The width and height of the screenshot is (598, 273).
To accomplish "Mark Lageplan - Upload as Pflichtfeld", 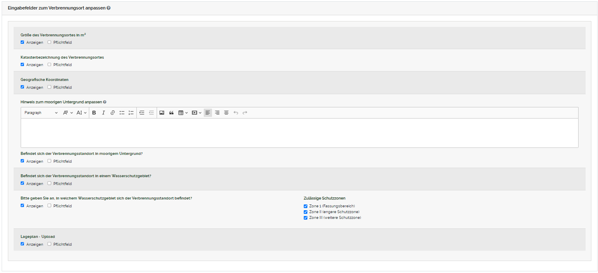I will pyautogui.click(x=49, y=244).
